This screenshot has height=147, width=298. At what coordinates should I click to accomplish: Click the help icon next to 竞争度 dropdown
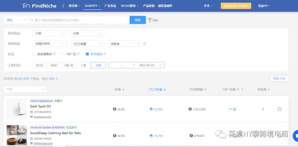point(145,44)
